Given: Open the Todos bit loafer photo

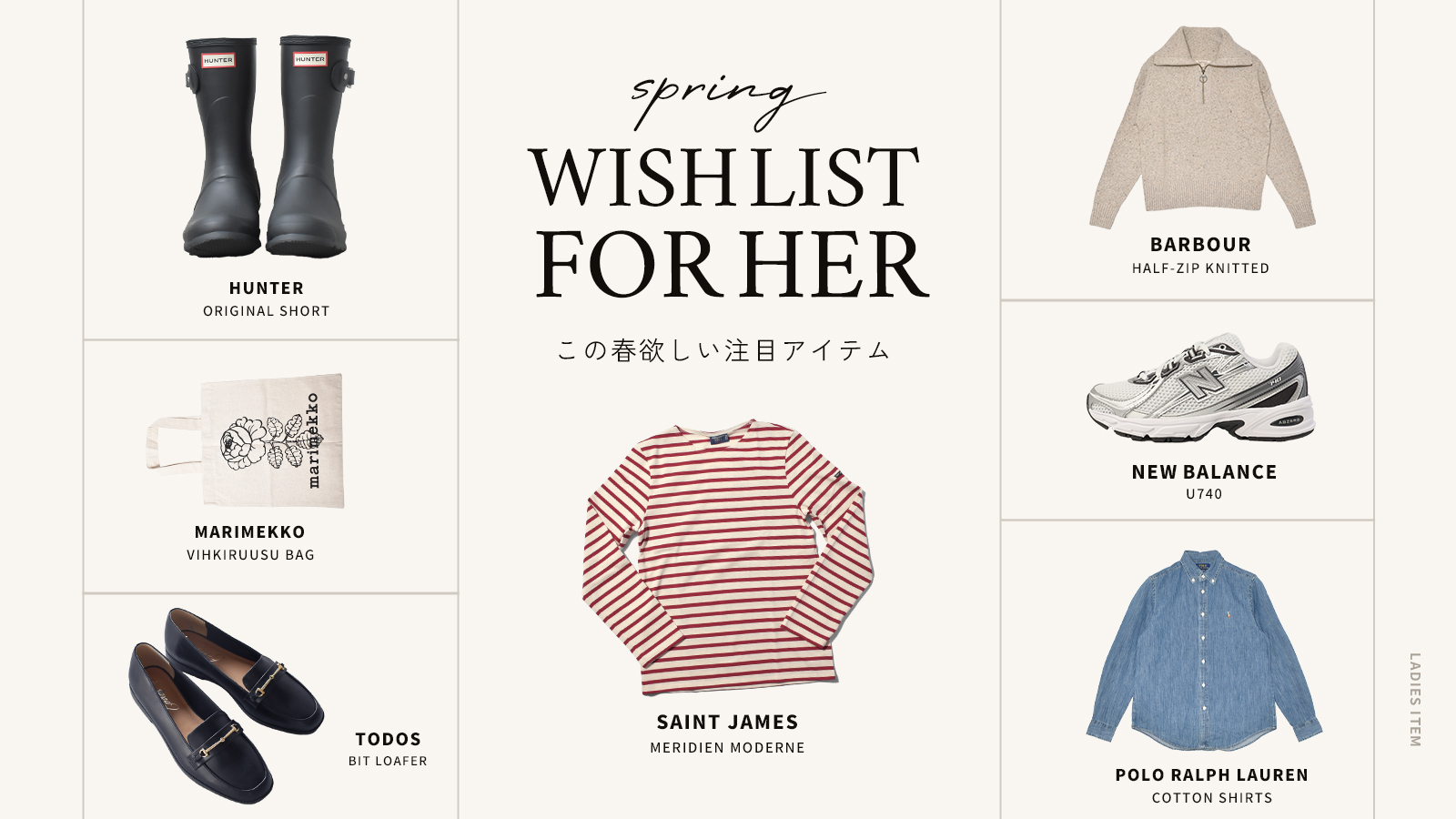Looking at the screenshot, I should pos(226,705).
